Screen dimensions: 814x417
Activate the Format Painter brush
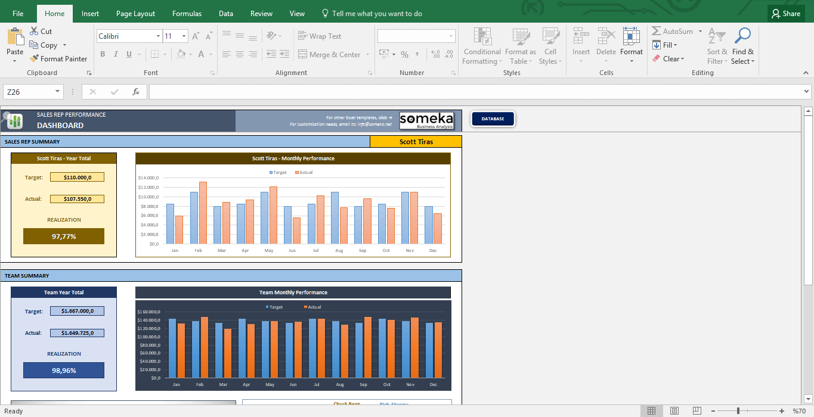click(34, 58)
